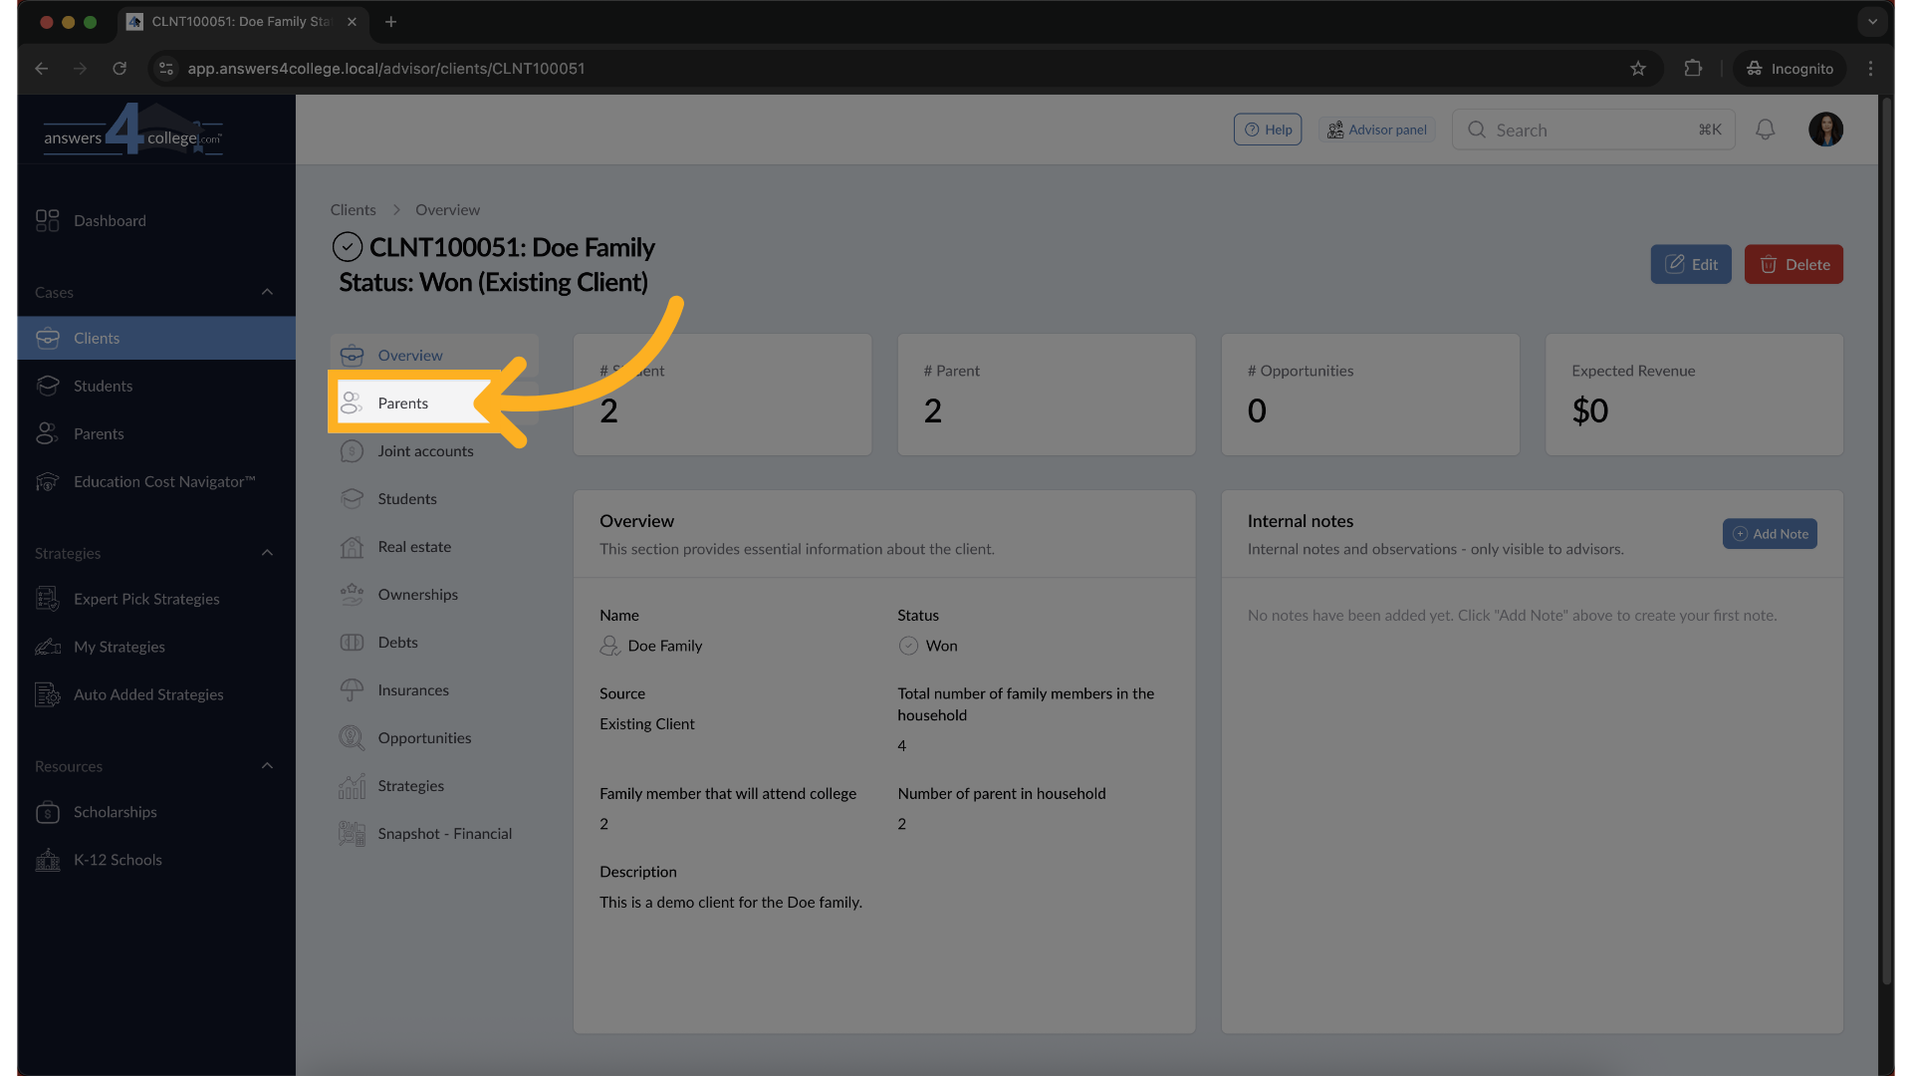Viewport: 1912px width, 1076px height.
Task: Collapse the Resources section
Action: coord(267,765)
